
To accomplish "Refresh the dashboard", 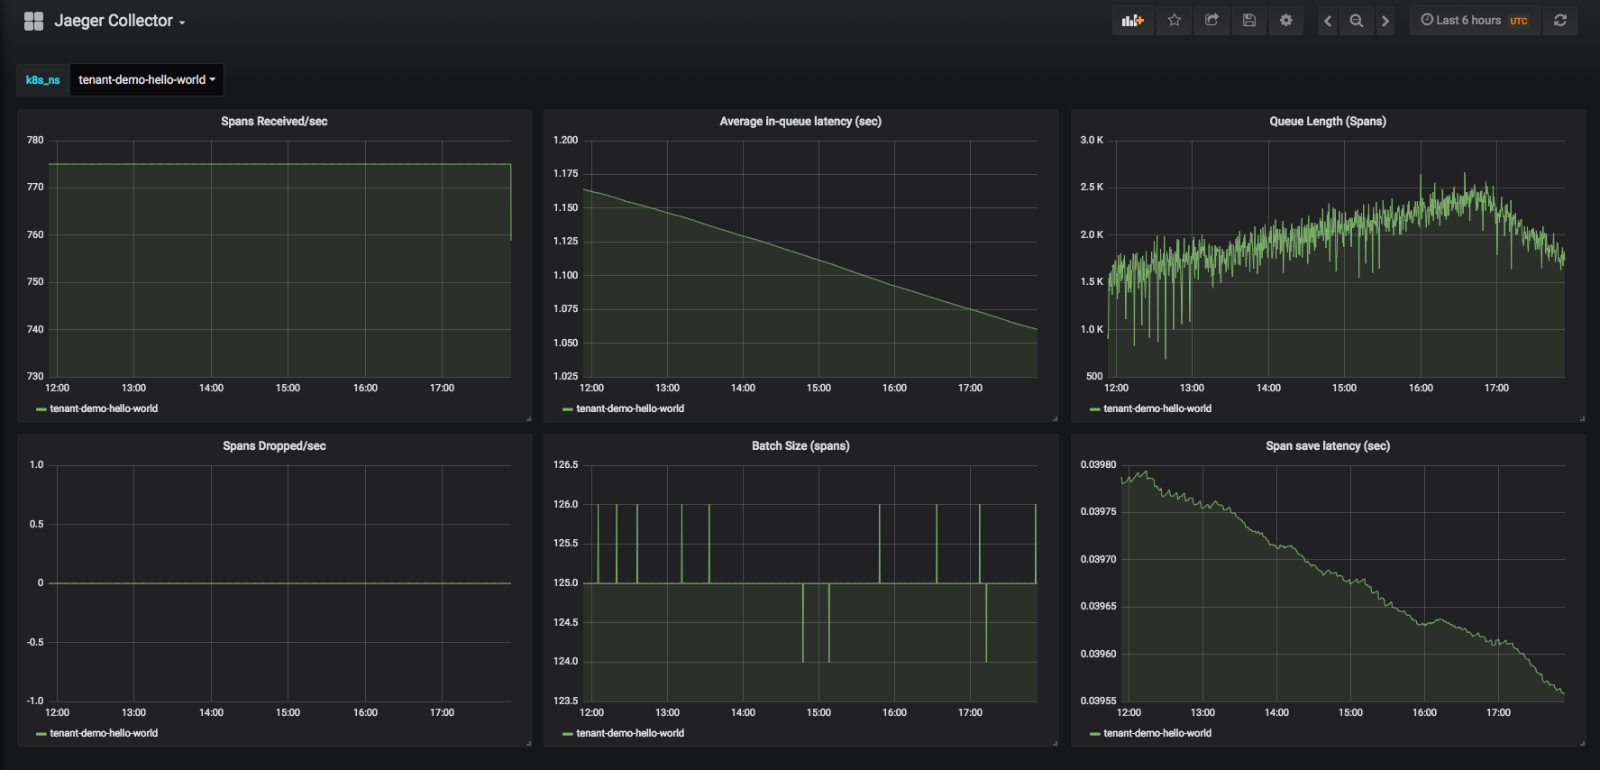I will (1560, 21).
